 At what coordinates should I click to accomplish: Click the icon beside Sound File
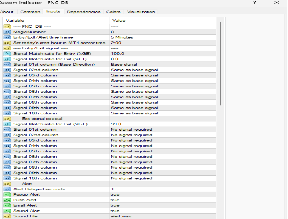pos(7,216)
